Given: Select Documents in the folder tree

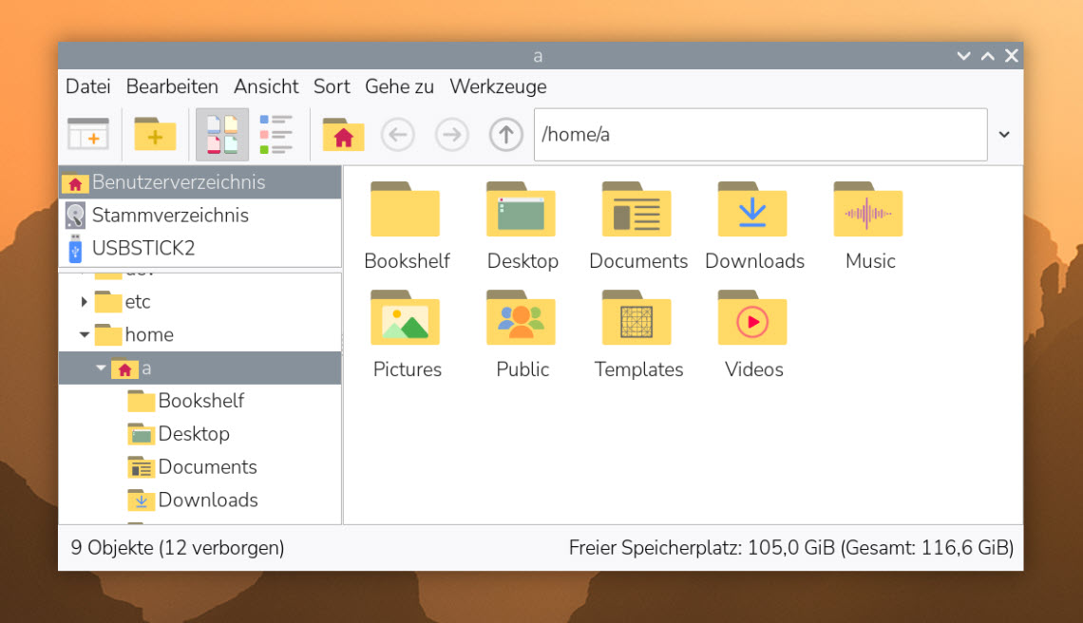Looking at the screenshot, I should (x=207, y=467).
